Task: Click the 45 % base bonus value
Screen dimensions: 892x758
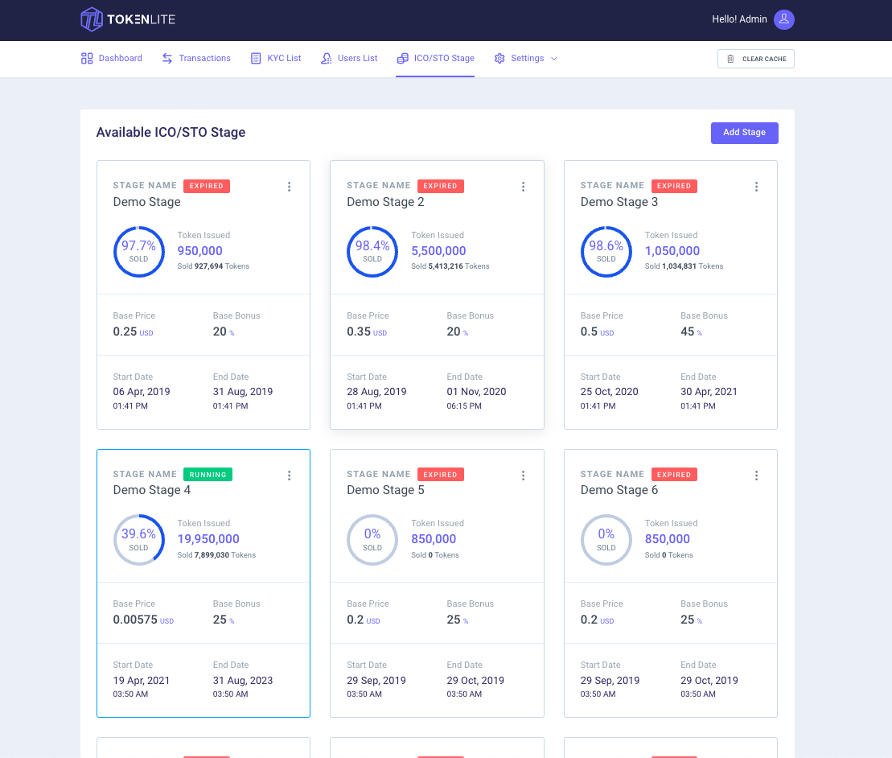Action: [x=691, y=332]
